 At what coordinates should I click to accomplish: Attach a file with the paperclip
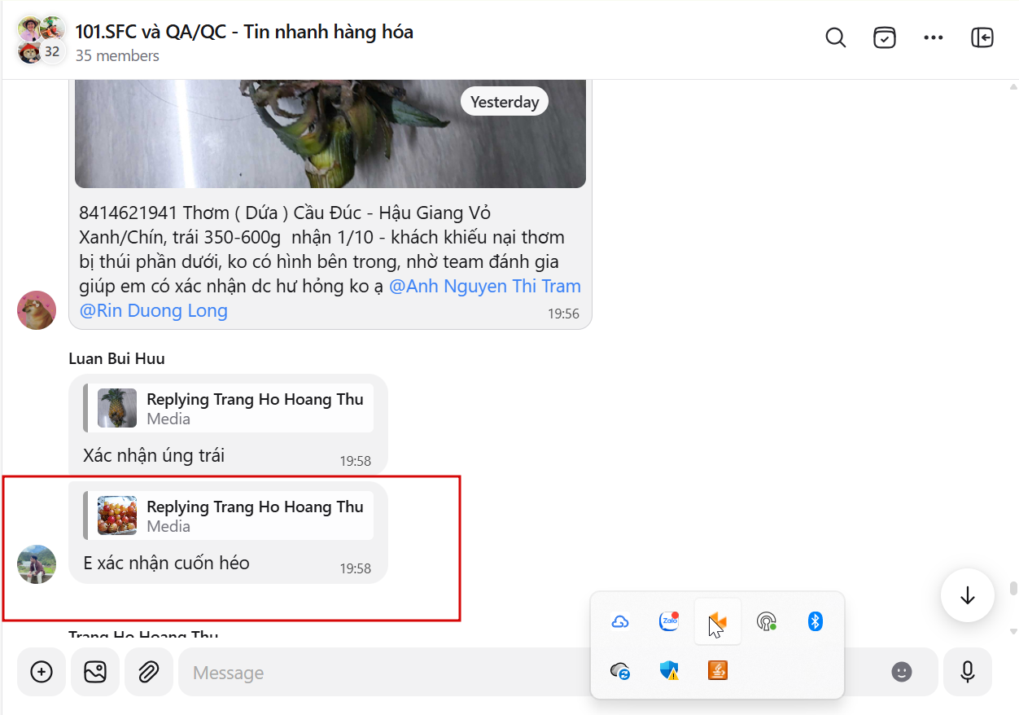(148, 672)
